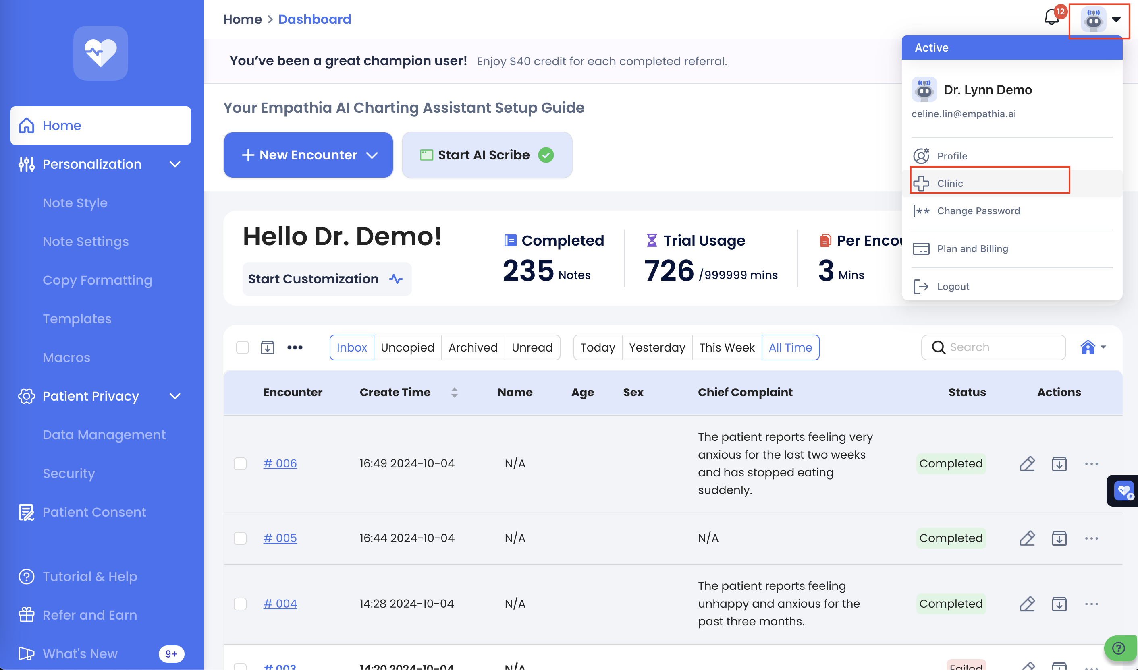1138x670 pixels.
Task: Check the box for encounter 006
Action: click(240, 464)
